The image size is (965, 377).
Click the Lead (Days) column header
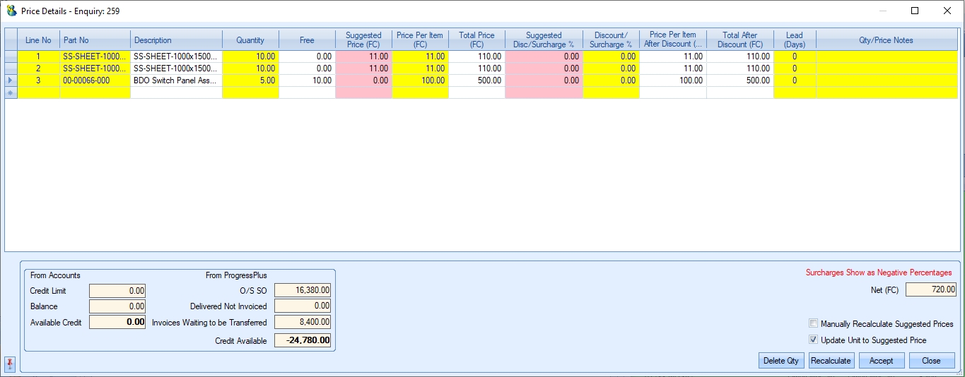(x=794, y=40)
